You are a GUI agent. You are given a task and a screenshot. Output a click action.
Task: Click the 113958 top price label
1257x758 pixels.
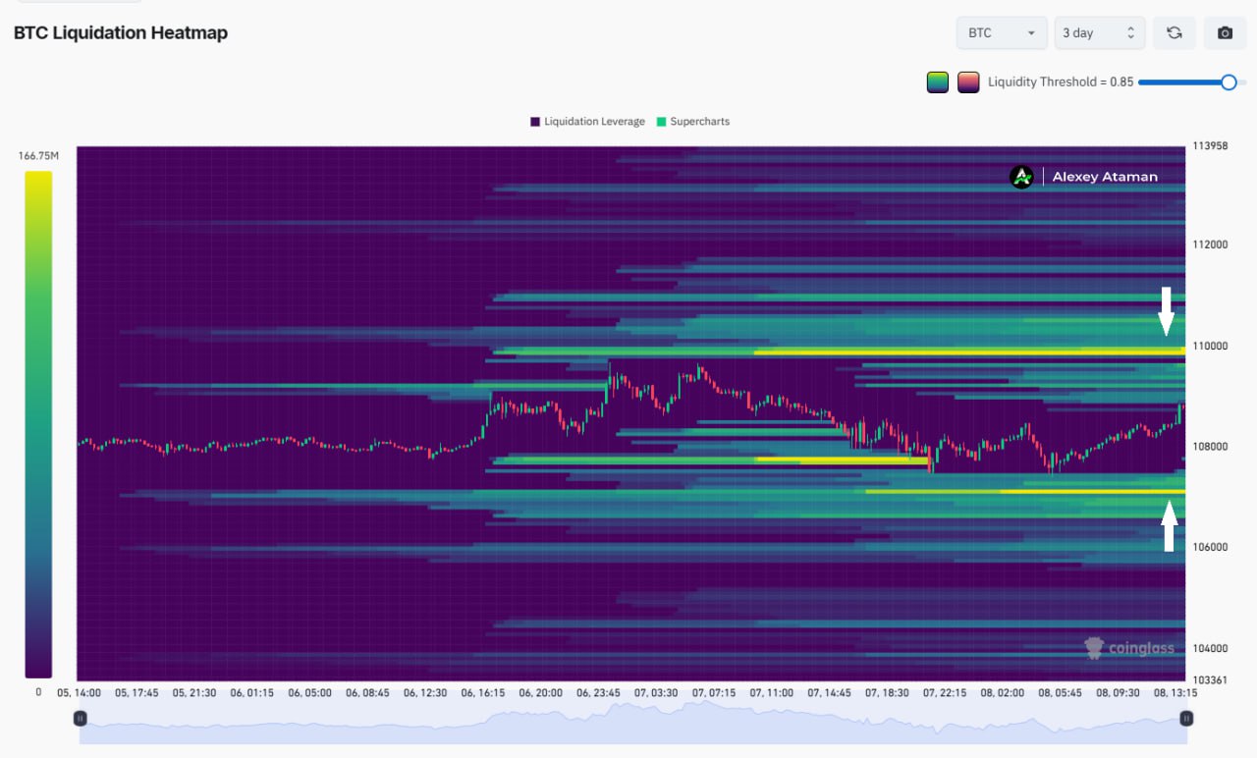coord(1210,146)
